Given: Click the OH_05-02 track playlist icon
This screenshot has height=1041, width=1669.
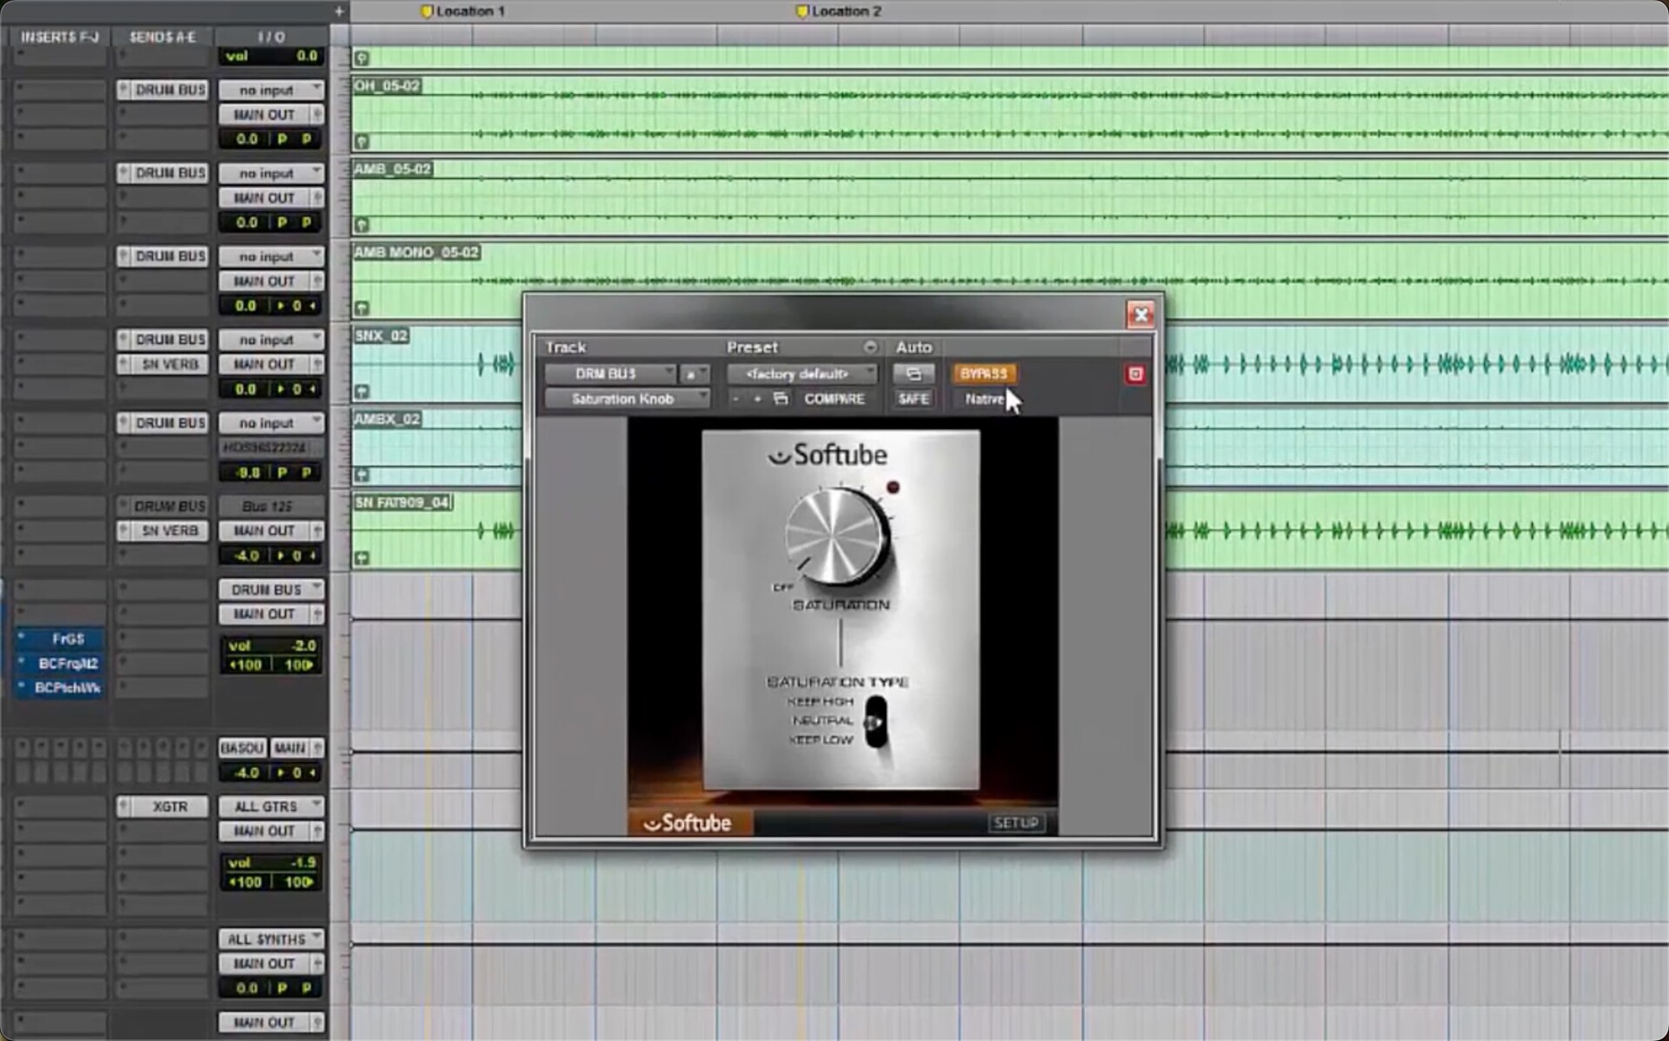Looking at the screenshot, I should 362,141.
